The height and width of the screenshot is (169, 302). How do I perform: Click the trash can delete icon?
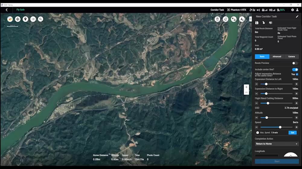(x=217, y=19)
